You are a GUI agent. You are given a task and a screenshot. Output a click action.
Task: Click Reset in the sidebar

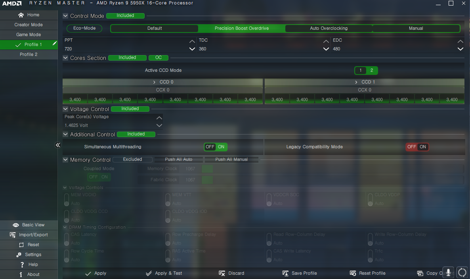tap(29, 245)
